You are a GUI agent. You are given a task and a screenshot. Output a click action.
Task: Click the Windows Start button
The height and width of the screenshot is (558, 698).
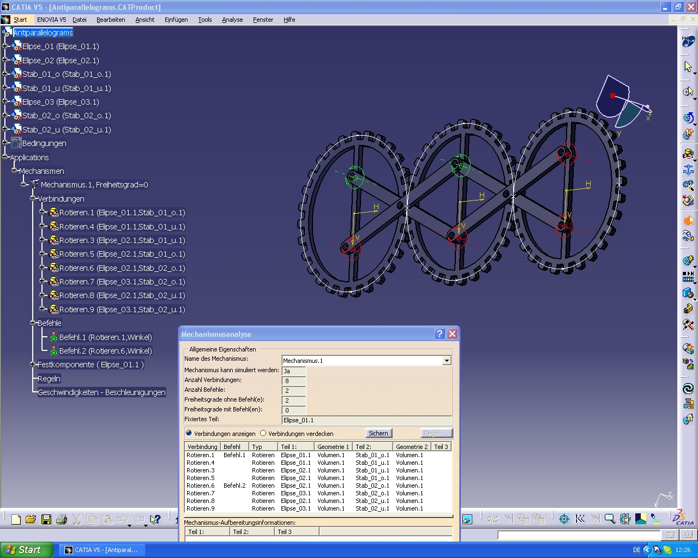click(x=27, y=550)
